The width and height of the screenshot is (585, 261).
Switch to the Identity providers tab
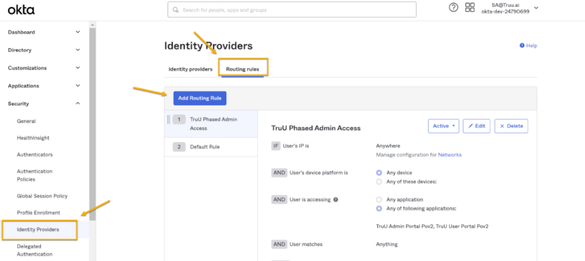(190, 69)
